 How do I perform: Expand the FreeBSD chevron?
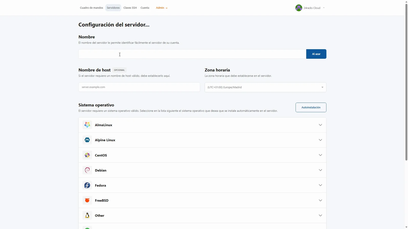(320, 200)
